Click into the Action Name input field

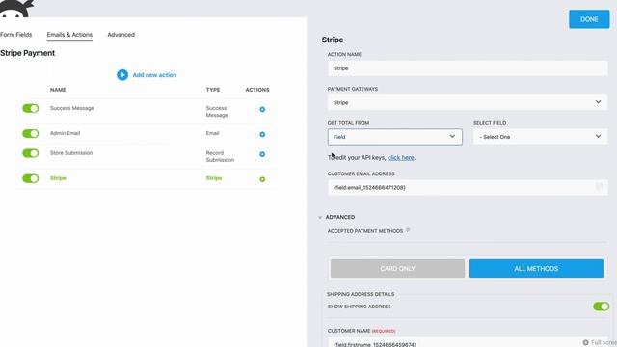point(468,68)
